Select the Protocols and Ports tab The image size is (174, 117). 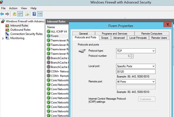pyautogui.click(x=85, y=37)
